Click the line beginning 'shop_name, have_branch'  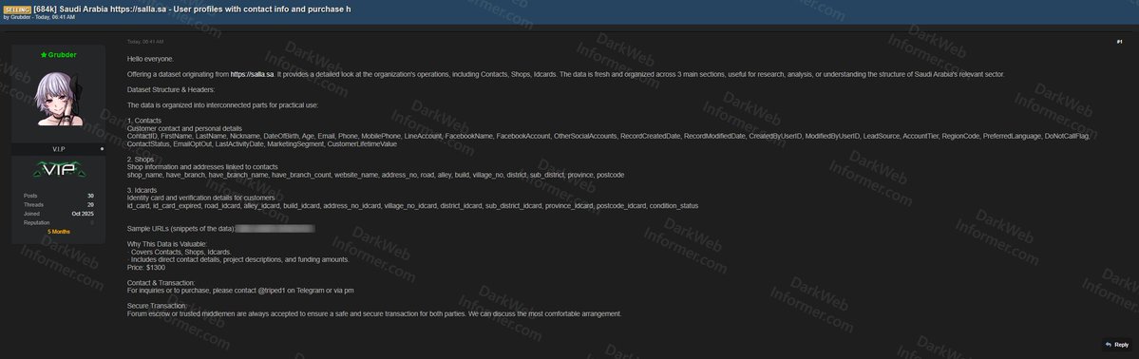[375, 175]
